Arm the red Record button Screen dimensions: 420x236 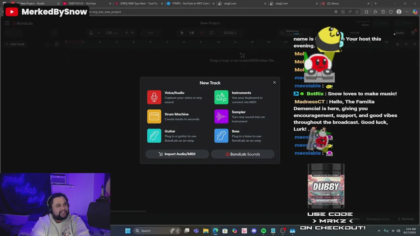click(x=201, y=33)
